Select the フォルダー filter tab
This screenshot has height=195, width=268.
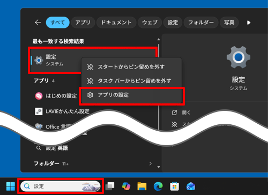tap(201, 22)
